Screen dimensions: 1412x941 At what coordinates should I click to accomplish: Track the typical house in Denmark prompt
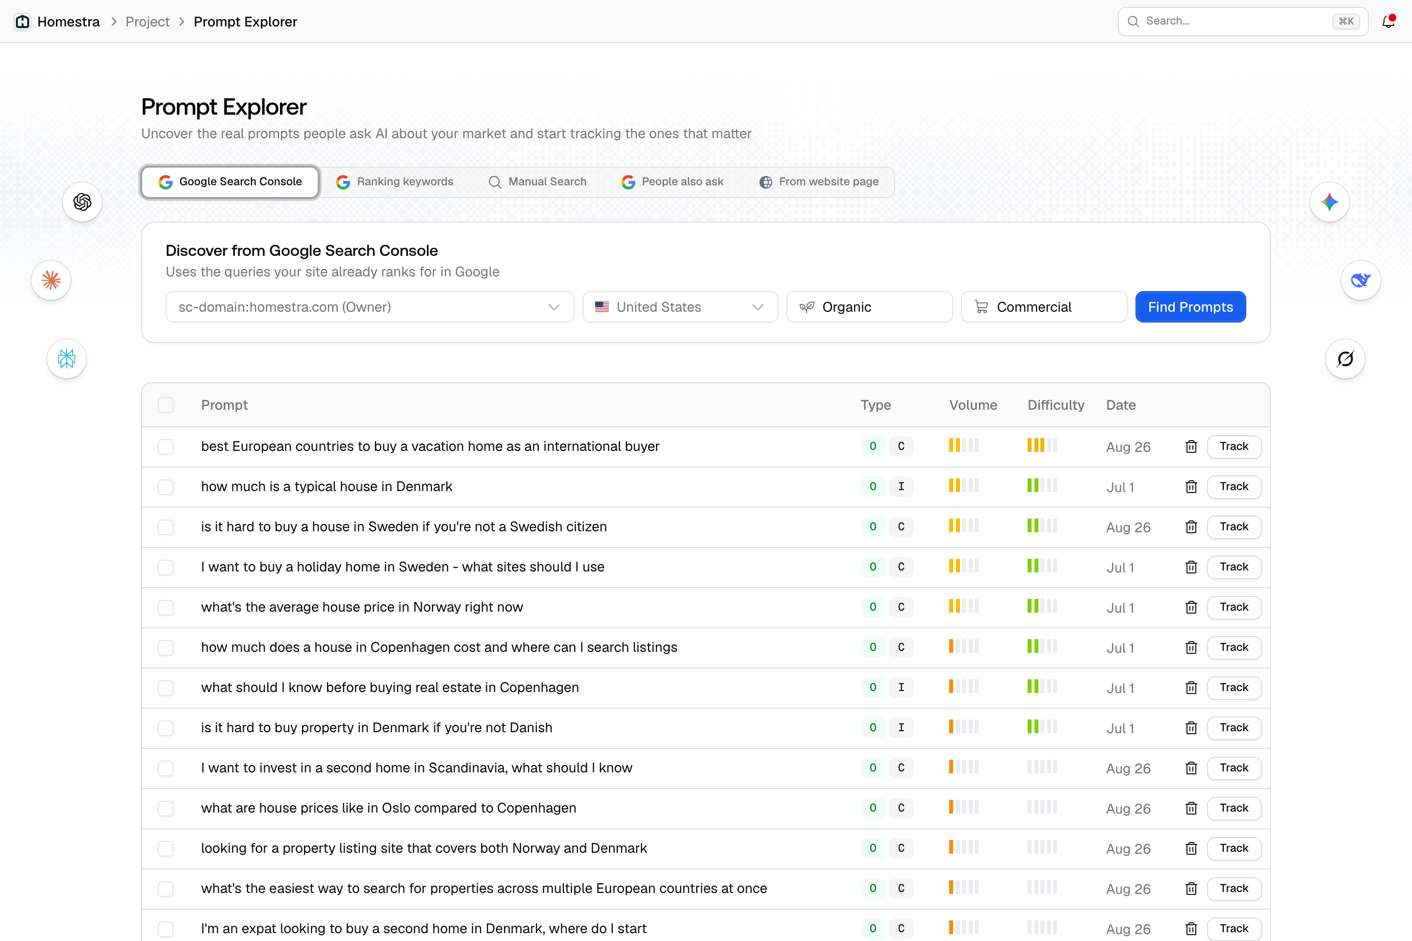click(x=1234, y=487)
